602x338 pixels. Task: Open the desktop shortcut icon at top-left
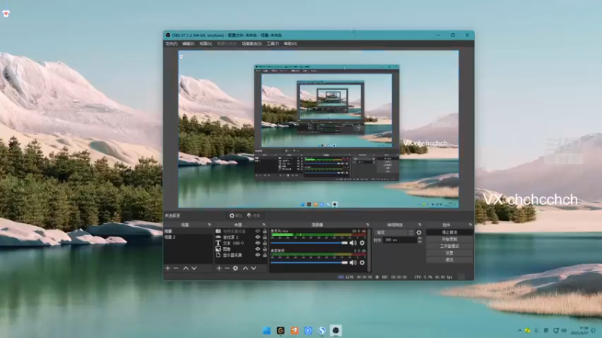point(6,14)
